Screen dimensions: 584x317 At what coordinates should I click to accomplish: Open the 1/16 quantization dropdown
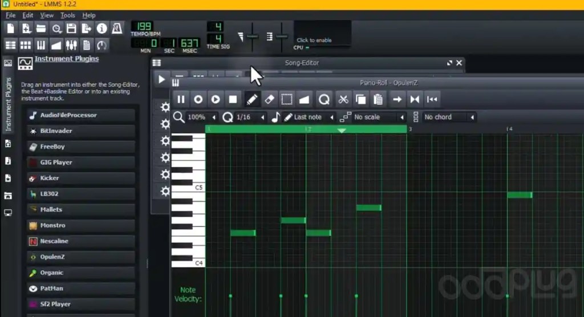tap(250, 117)
